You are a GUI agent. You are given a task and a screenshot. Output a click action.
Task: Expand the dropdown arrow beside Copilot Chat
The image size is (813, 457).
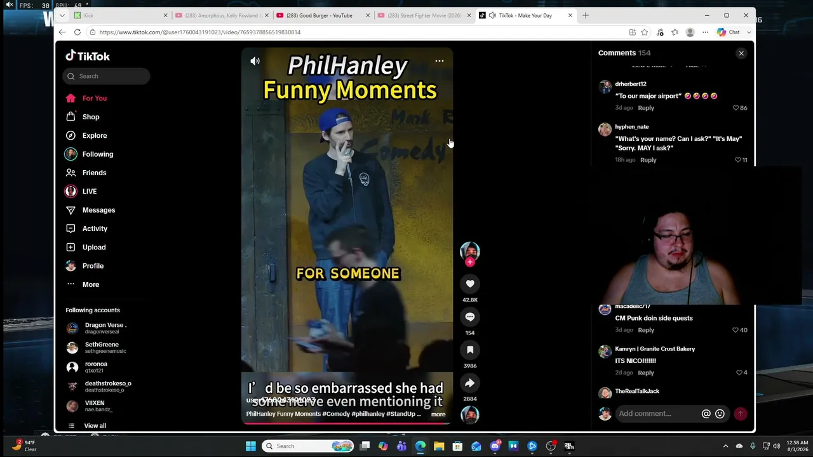749,32
